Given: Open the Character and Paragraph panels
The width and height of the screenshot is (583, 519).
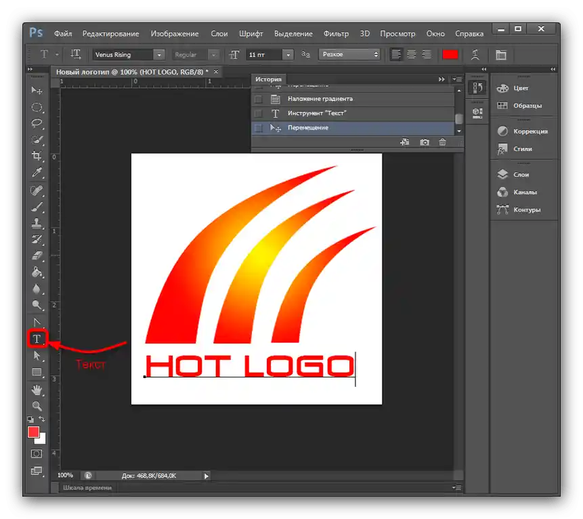Looking at the screenshot, I should click(501, 55).
